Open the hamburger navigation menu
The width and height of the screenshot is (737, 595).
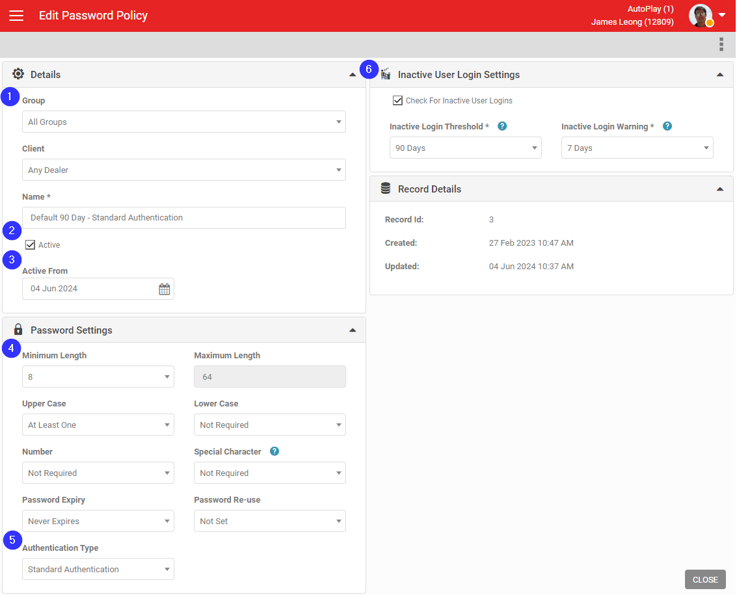16,16
